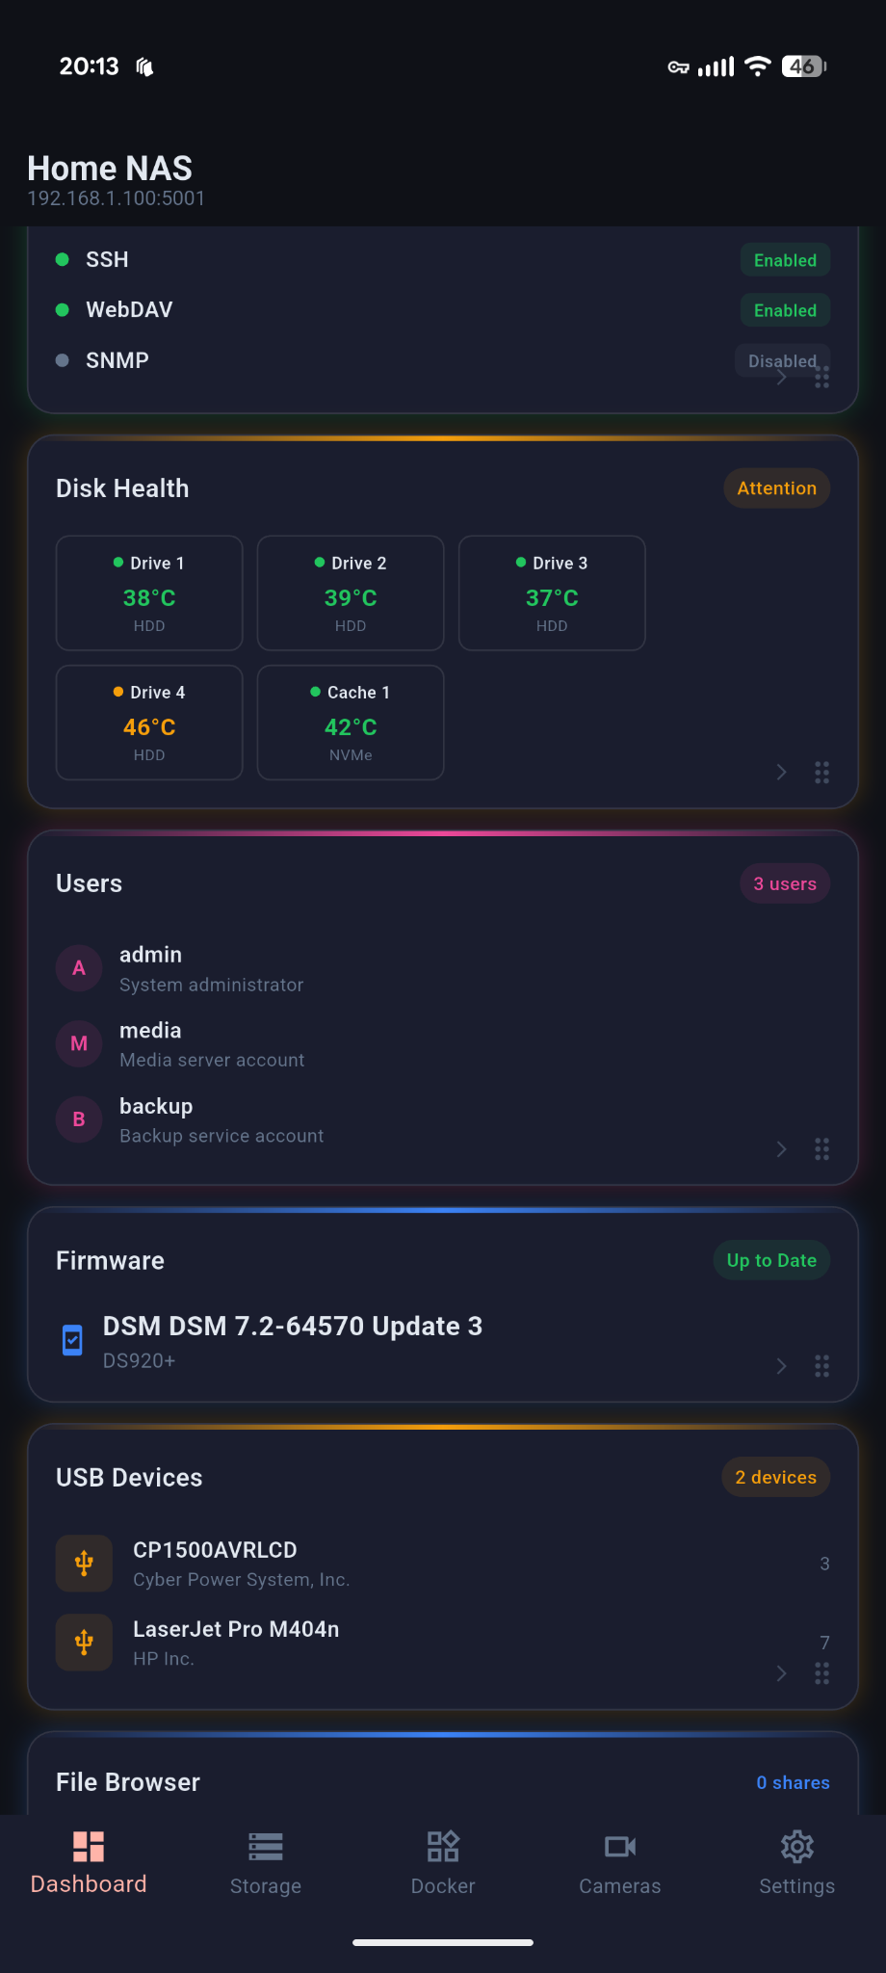Select the Drive 4 temperature reading
This screenshot has height=1973, width=886.
click(x=148, y=726)
